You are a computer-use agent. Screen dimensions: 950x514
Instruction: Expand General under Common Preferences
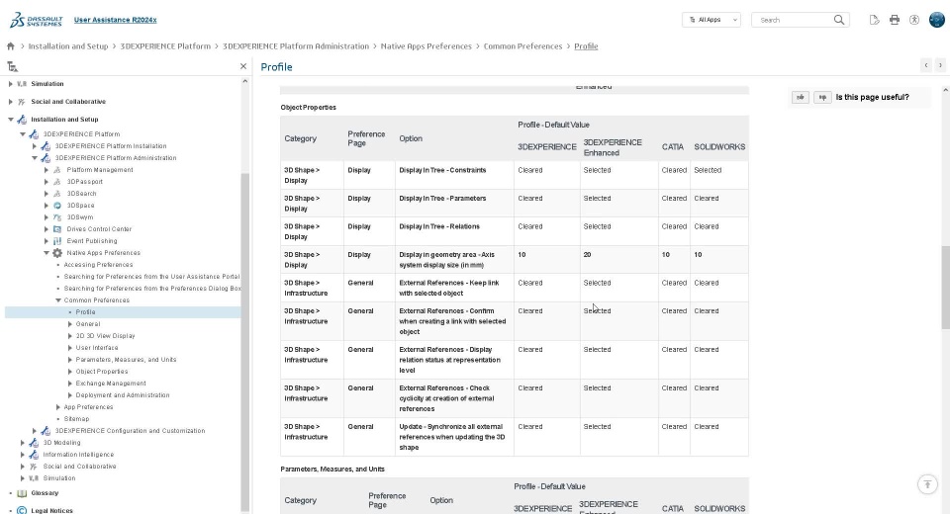point(69,324)
